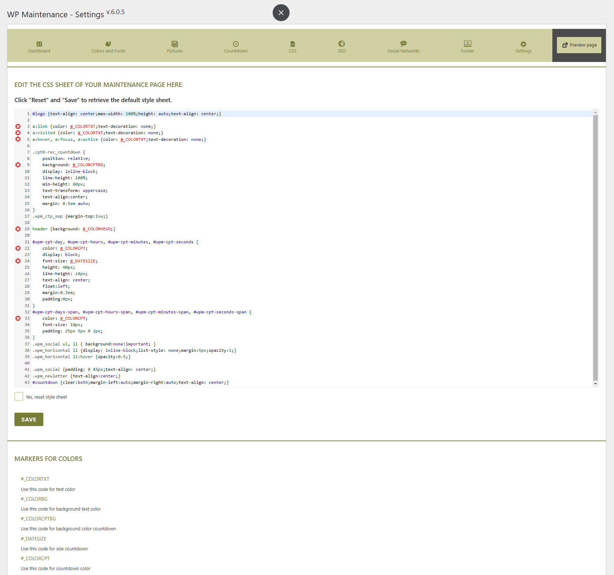Click #_DATESIZE value on line 24

83,261
